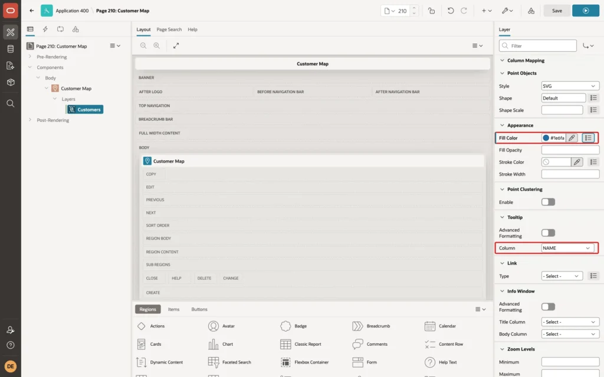Click the page lock icon in toolbar
The height and width of the screenshot is (377, 604).
pyautogui.click(x=431, y=11)
